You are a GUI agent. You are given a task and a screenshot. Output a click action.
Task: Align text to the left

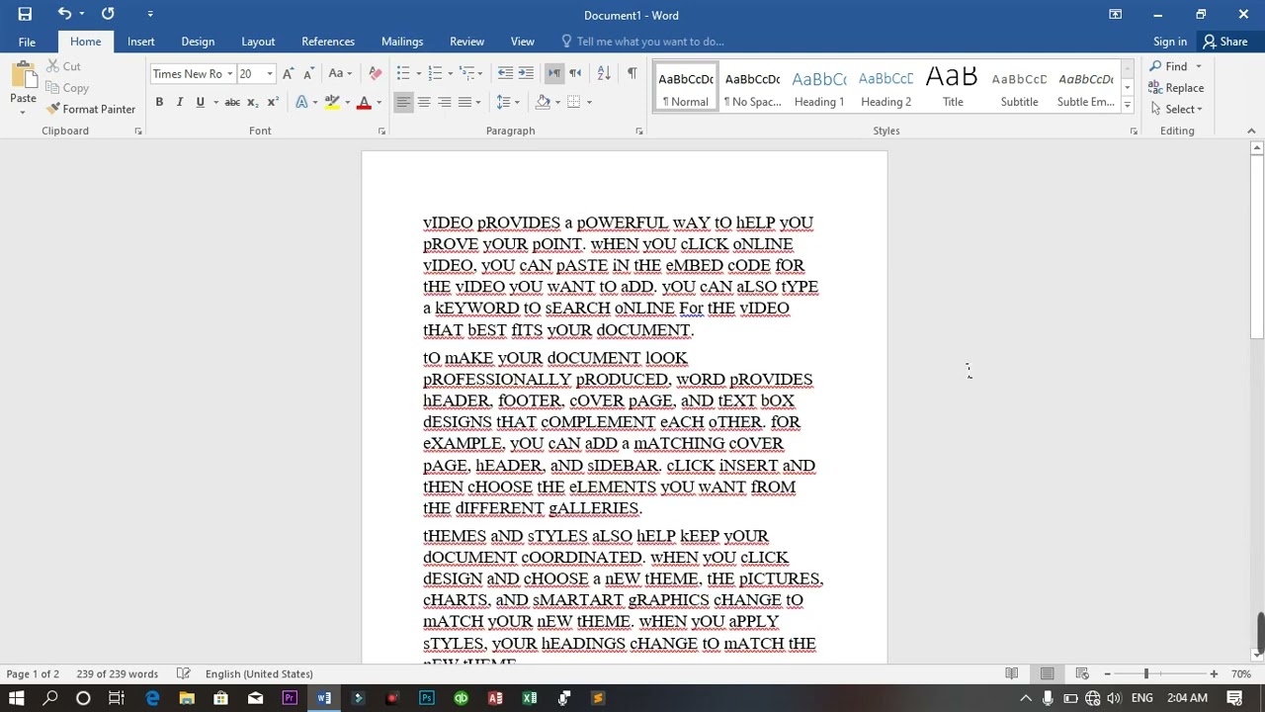tap(403, 102)
